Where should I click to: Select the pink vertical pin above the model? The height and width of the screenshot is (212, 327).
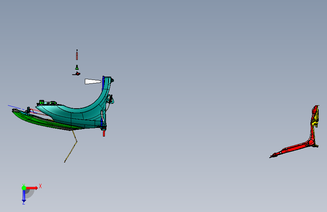(77, 56)
